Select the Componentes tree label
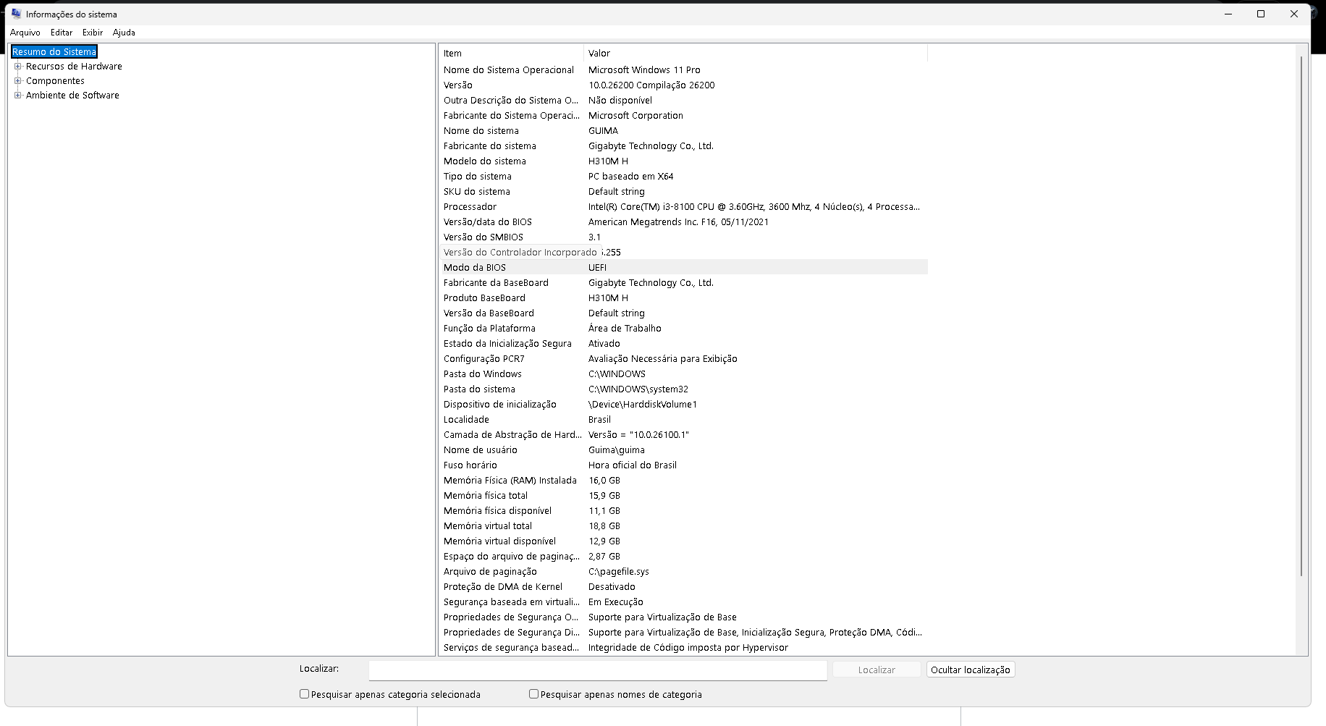Image resolution: width=1326 pixels, height=726 pixels. click(55, 81)
